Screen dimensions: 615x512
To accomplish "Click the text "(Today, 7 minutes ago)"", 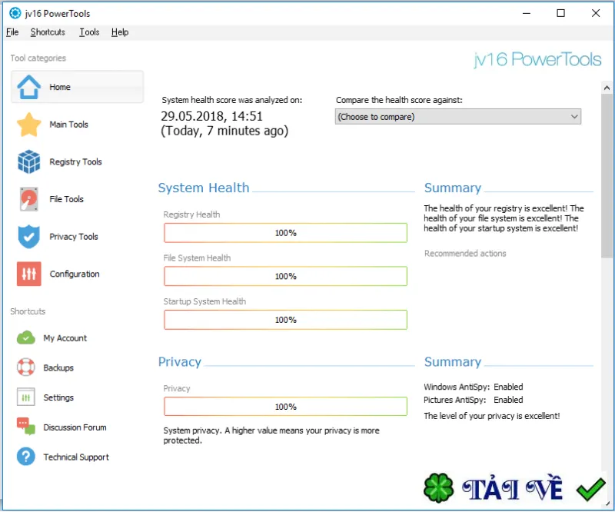I will [224, 131].
